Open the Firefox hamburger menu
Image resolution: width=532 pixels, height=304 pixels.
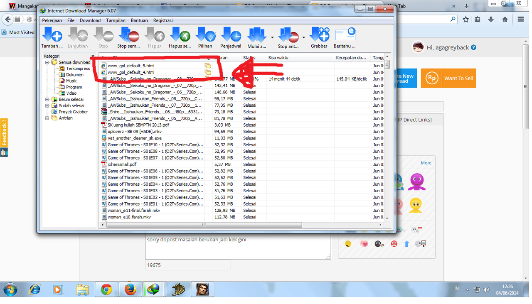pyautogui.click(x=521, y=20)
